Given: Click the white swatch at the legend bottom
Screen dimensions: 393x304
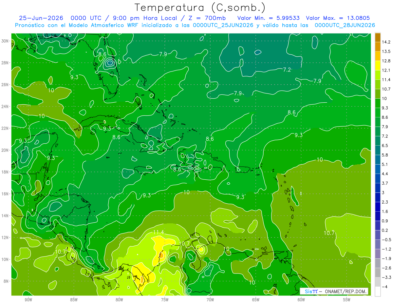Looking at the screenshot, I should tap(378, 291).
